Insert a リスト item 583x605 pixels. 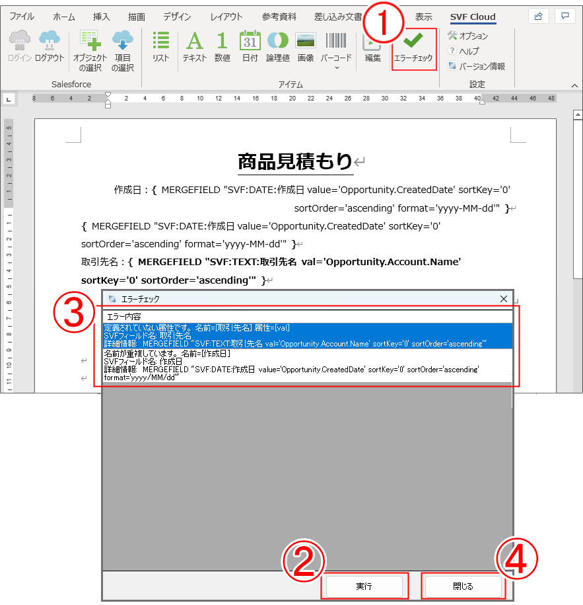[x=160, y=46]
